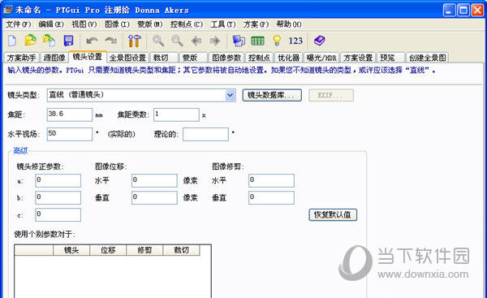Switch to the 方案助手 tab

(x=21, y=58)
